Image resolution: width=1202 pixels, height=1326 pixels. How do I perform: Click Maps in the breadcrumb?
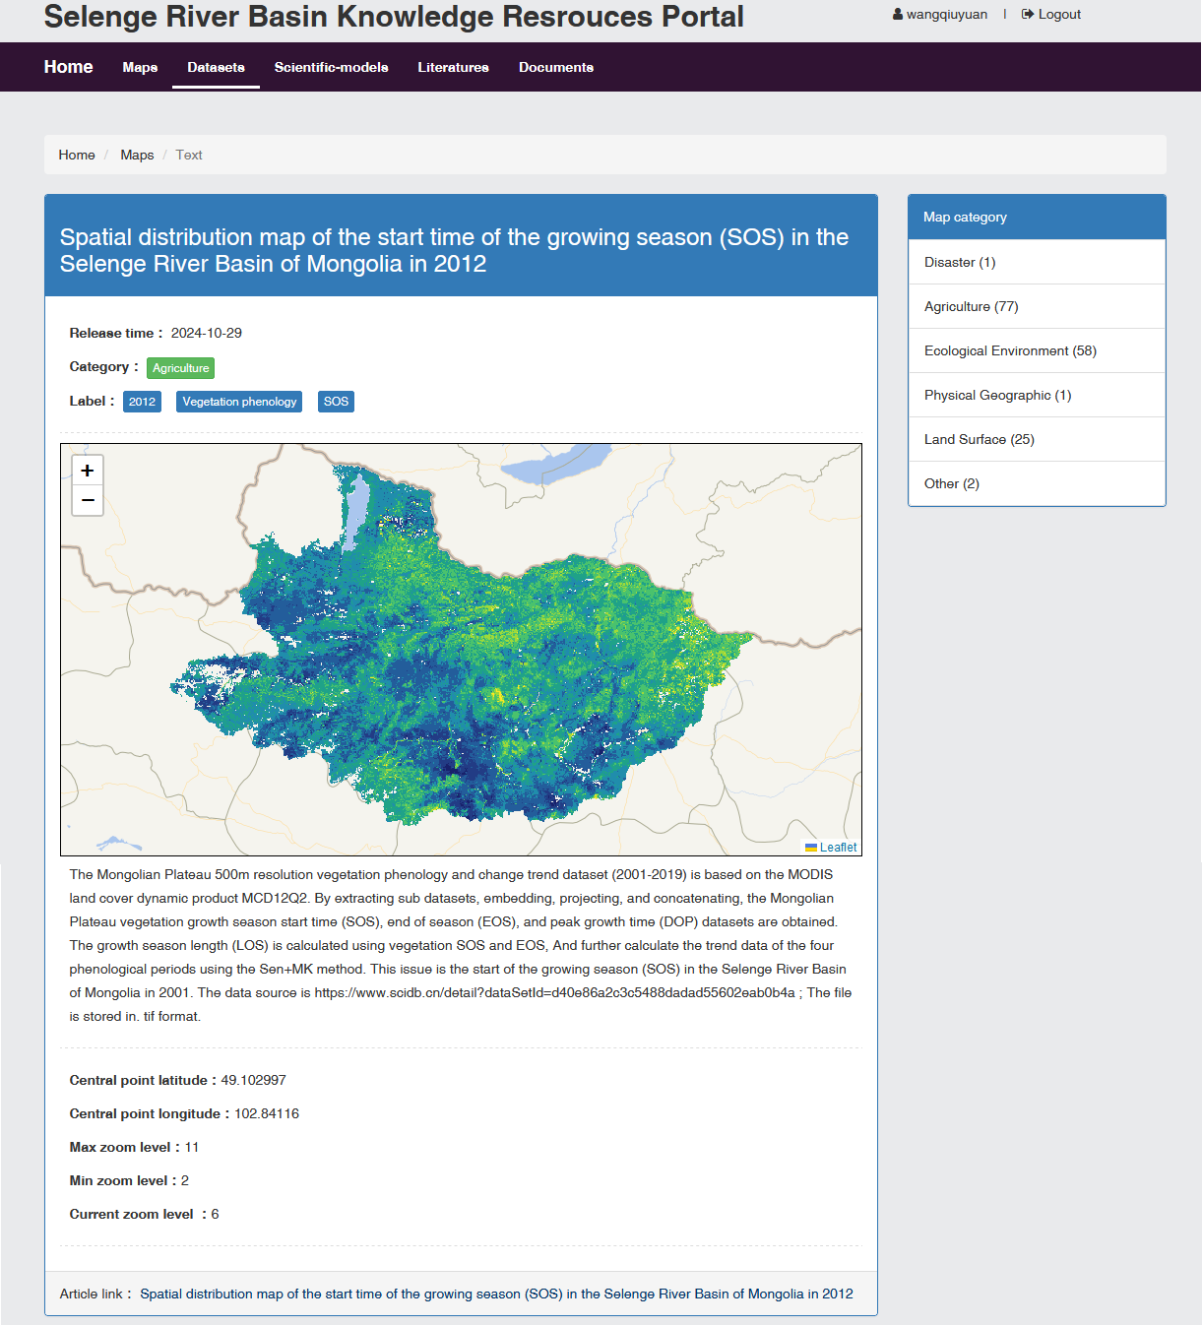(137, 155)
